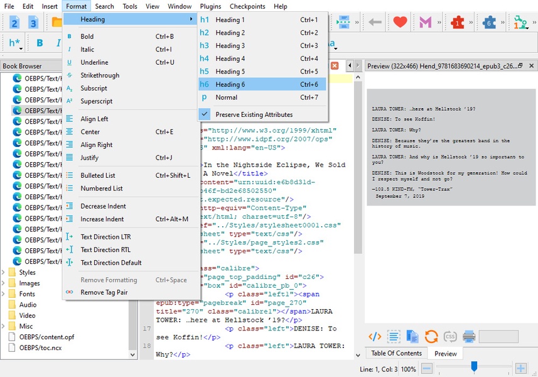Print the Preview with the printer icon
Screen dimensions: 538x377
[x=469, y=337]
